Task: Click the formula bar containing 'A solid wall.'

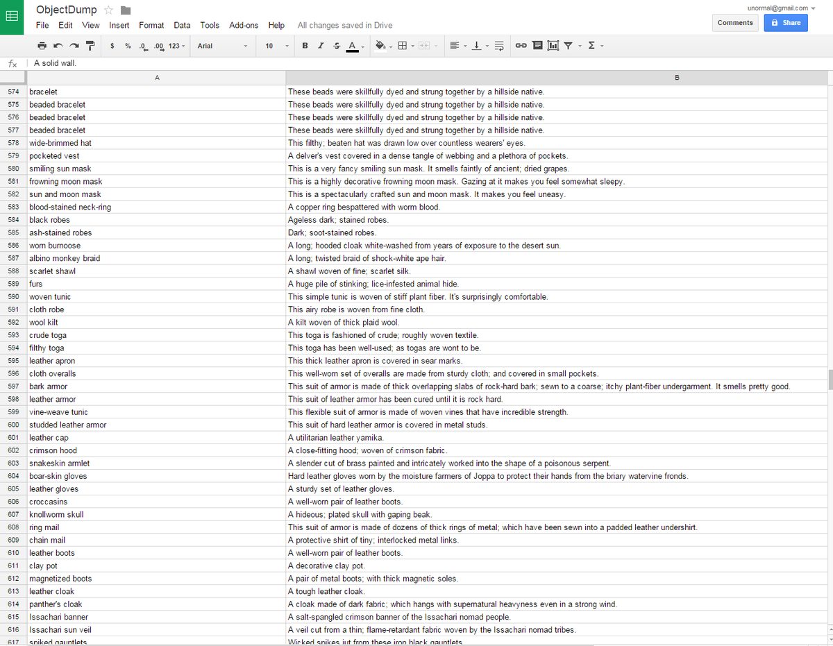Action: point(430,63)
